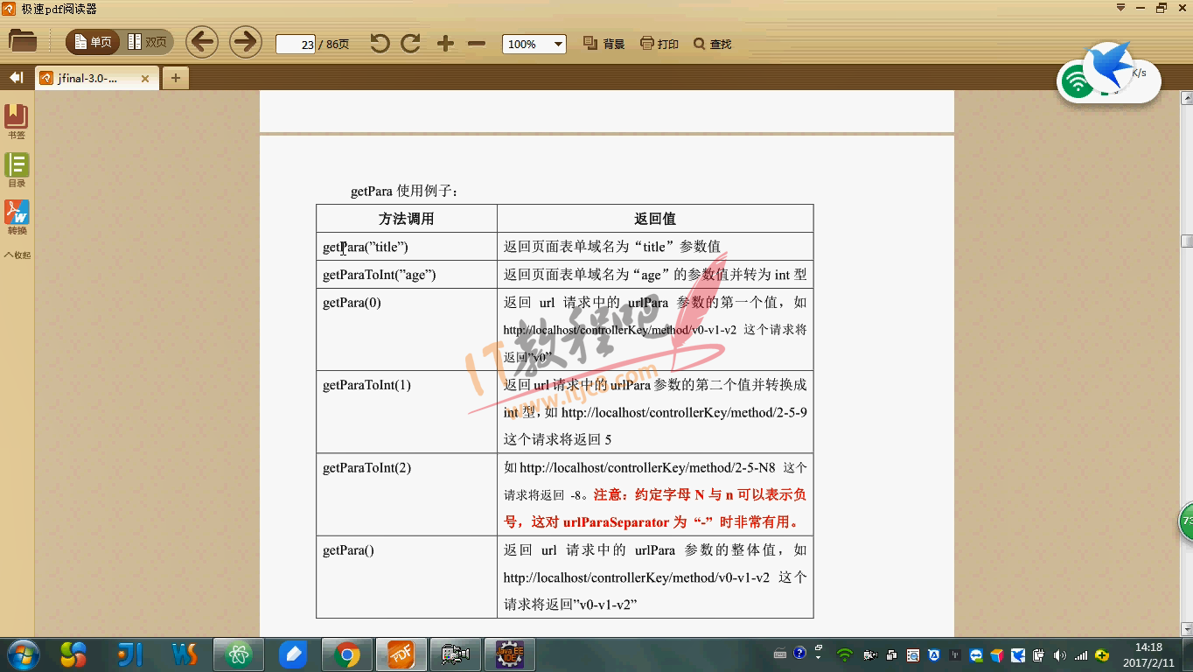Click the system tray volume icon
The height and width of the screenshot is (672, 1193).
pos(1060,654)
